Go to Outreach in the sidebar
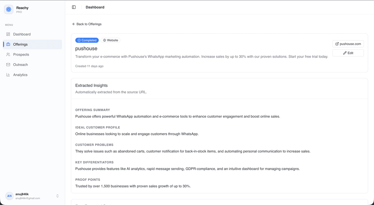Image resolution: width=374 pixels, height=205 pixels. pyautogui.click(x=33, y=65)
